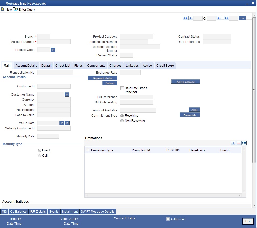Viewport: 257px width, 228px height.
Task: Open the IRR Details subscreen
Action: (x=38, y=212)
